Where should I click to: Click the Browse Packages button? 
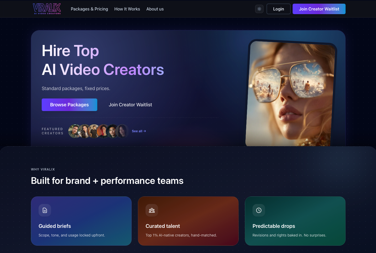point(69,104)
